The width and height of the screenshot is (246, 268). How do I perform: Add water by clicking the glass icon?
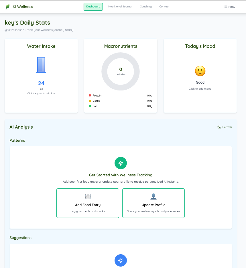(x=41, y=65)
